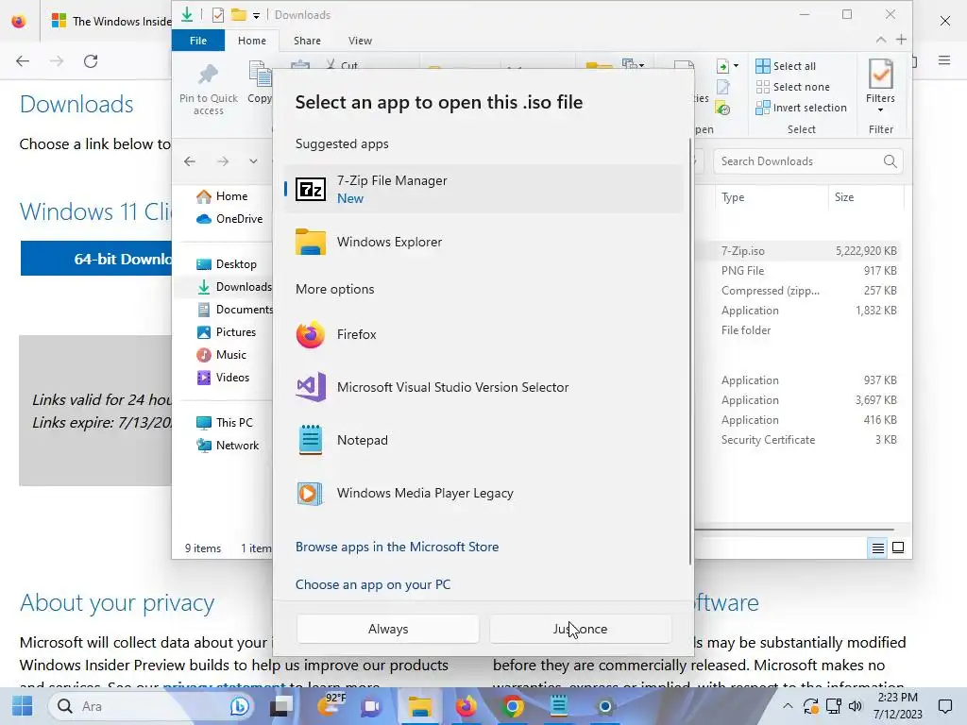The height and width of the screenshot is (725, 967).
Task: Click Select all in the ribbon
Action: click(x=786, y=66)
